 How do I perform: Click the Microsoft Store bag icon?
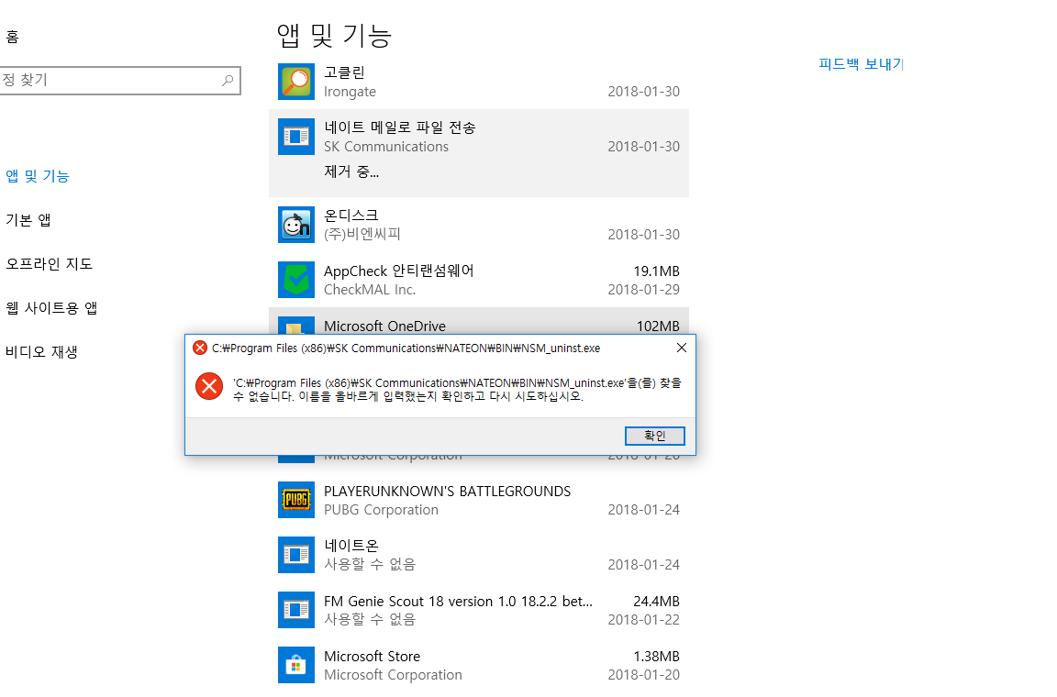tap(296, 665)
